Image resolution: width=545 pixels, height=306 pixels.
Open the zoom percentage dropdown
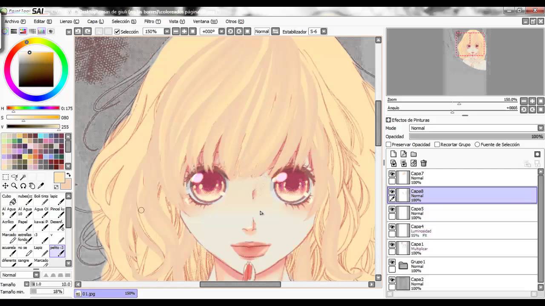point(167,31)
